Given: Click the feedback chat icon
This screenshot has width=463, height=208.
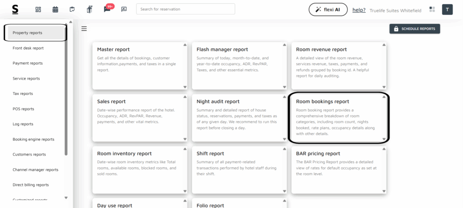Looking at the screenshot, I should point(124,9).
